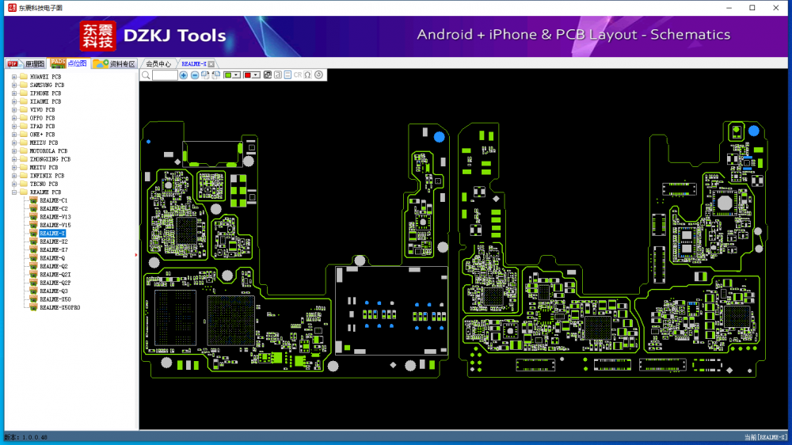The height and width of the screenshot is (445, 792).
Task: Select the TECNO PCB folder label
Action: click(x=44, y=184)
